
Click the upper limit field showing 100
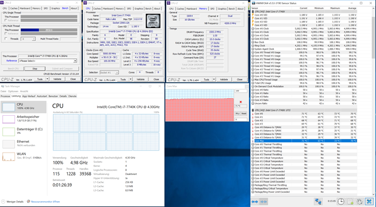241,91
